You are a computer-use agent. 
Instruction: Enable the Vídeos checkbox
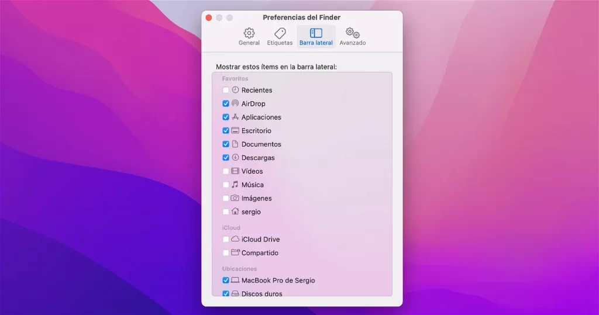[x=226, y=171]
